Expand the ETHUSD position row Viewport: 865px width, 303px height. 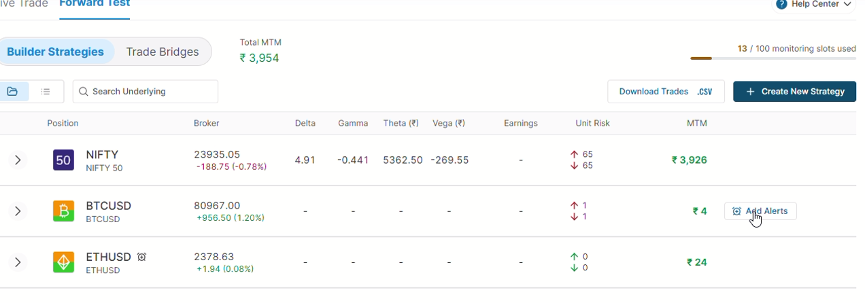pos(18,262)
